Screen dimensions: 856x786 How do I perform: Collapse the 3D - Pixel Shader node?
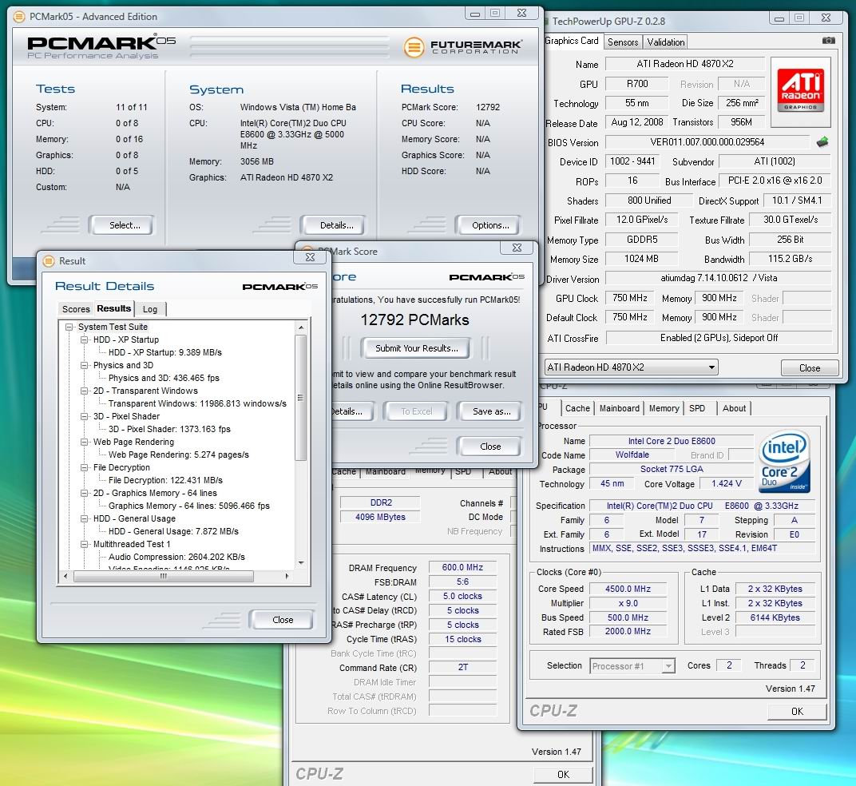pos(84,416)
